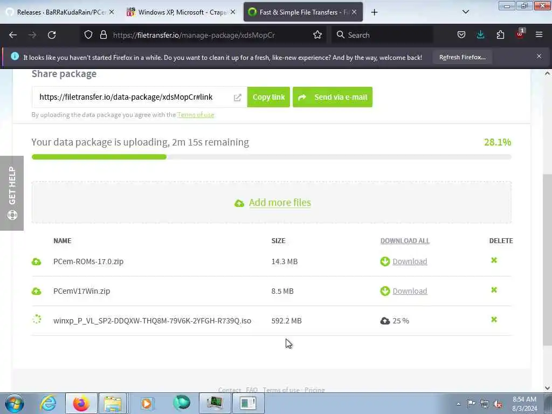Open the Terms of use link
Viewport: 552px width, 414px height.
(x=196, y=115)
